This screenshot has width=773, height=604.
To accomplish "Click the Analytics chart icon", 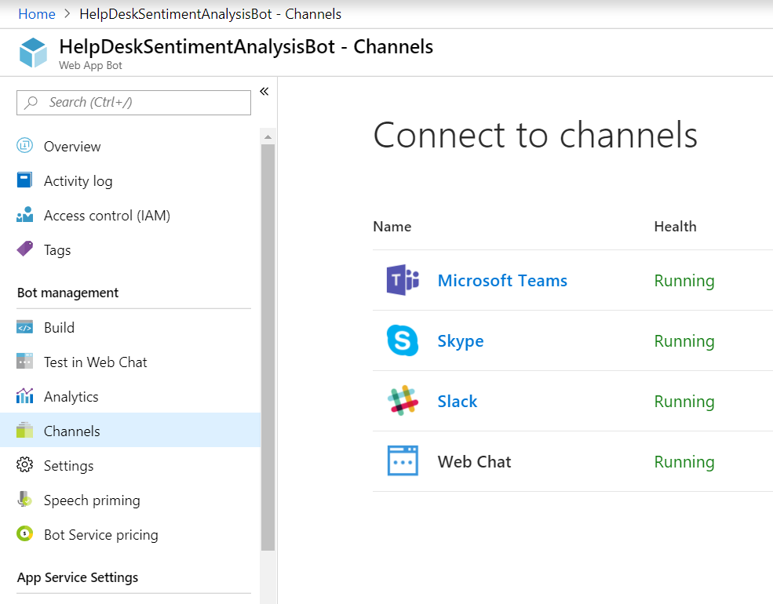I will [25, 396].
